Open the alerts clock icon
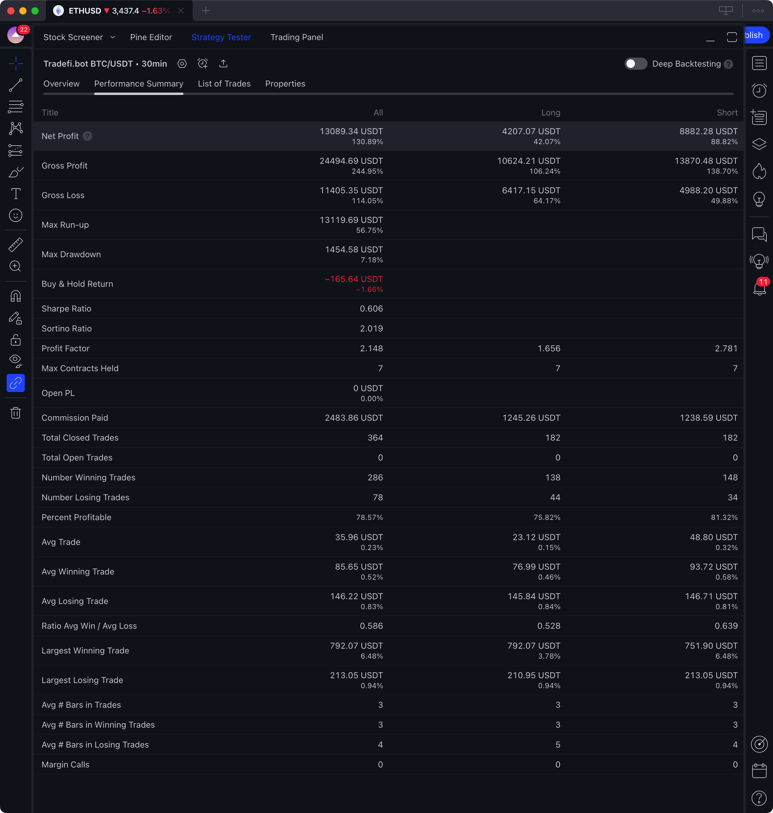Screen dimensions: 773x813 pos(759,90)
